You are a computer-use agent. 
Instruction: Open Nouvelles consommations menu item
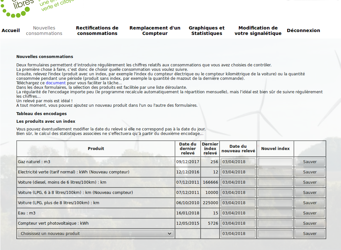pos(44,31)
